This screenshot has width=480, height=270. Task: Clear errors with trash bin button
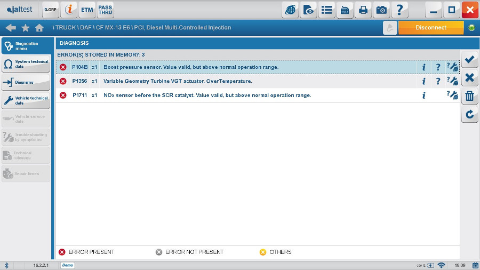[469, 96]
